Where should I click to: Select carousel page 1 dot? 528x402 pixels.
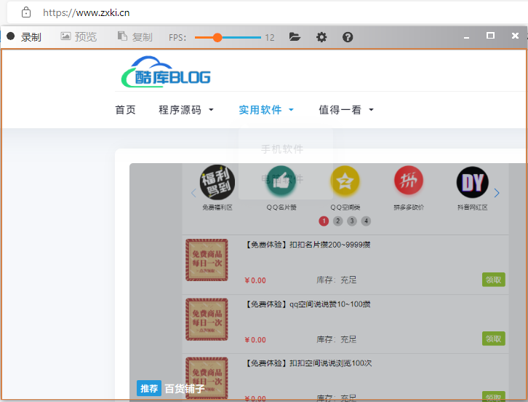pyautogui.click(x=324, y=221)
